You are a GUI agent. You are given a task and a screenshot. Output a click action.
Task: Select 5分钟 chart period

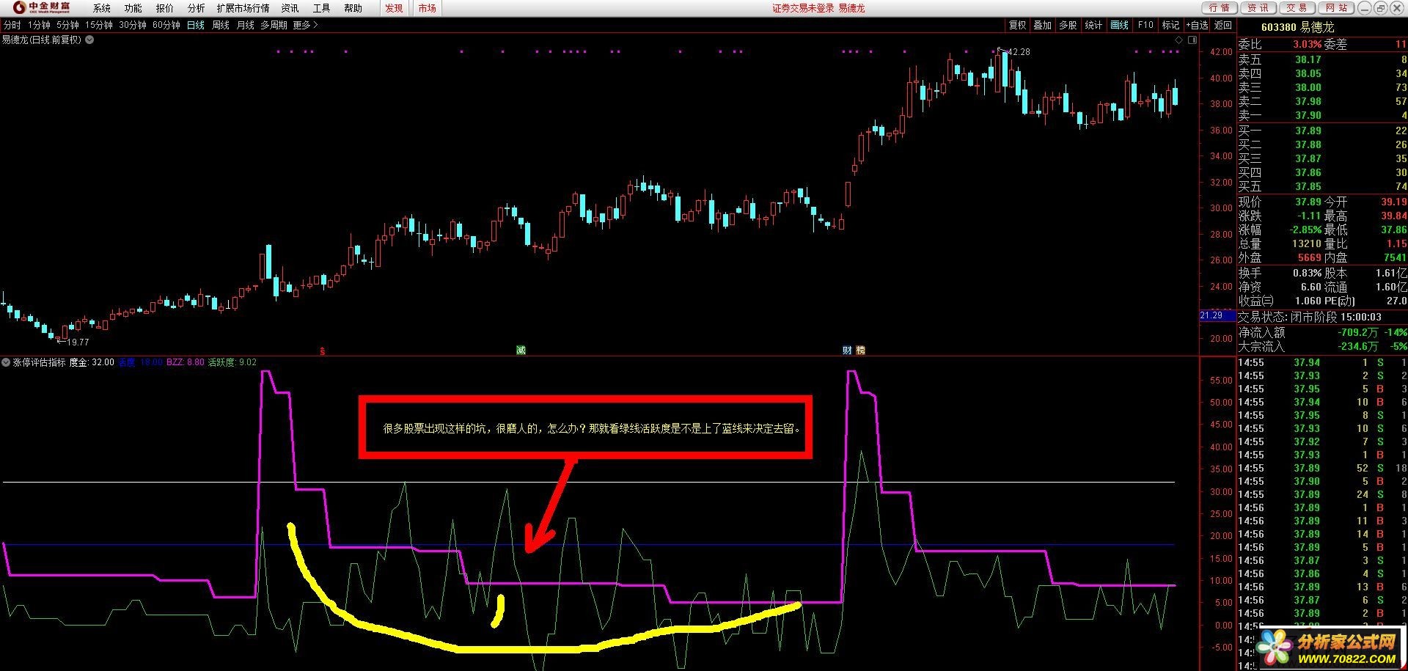[67, 25]
